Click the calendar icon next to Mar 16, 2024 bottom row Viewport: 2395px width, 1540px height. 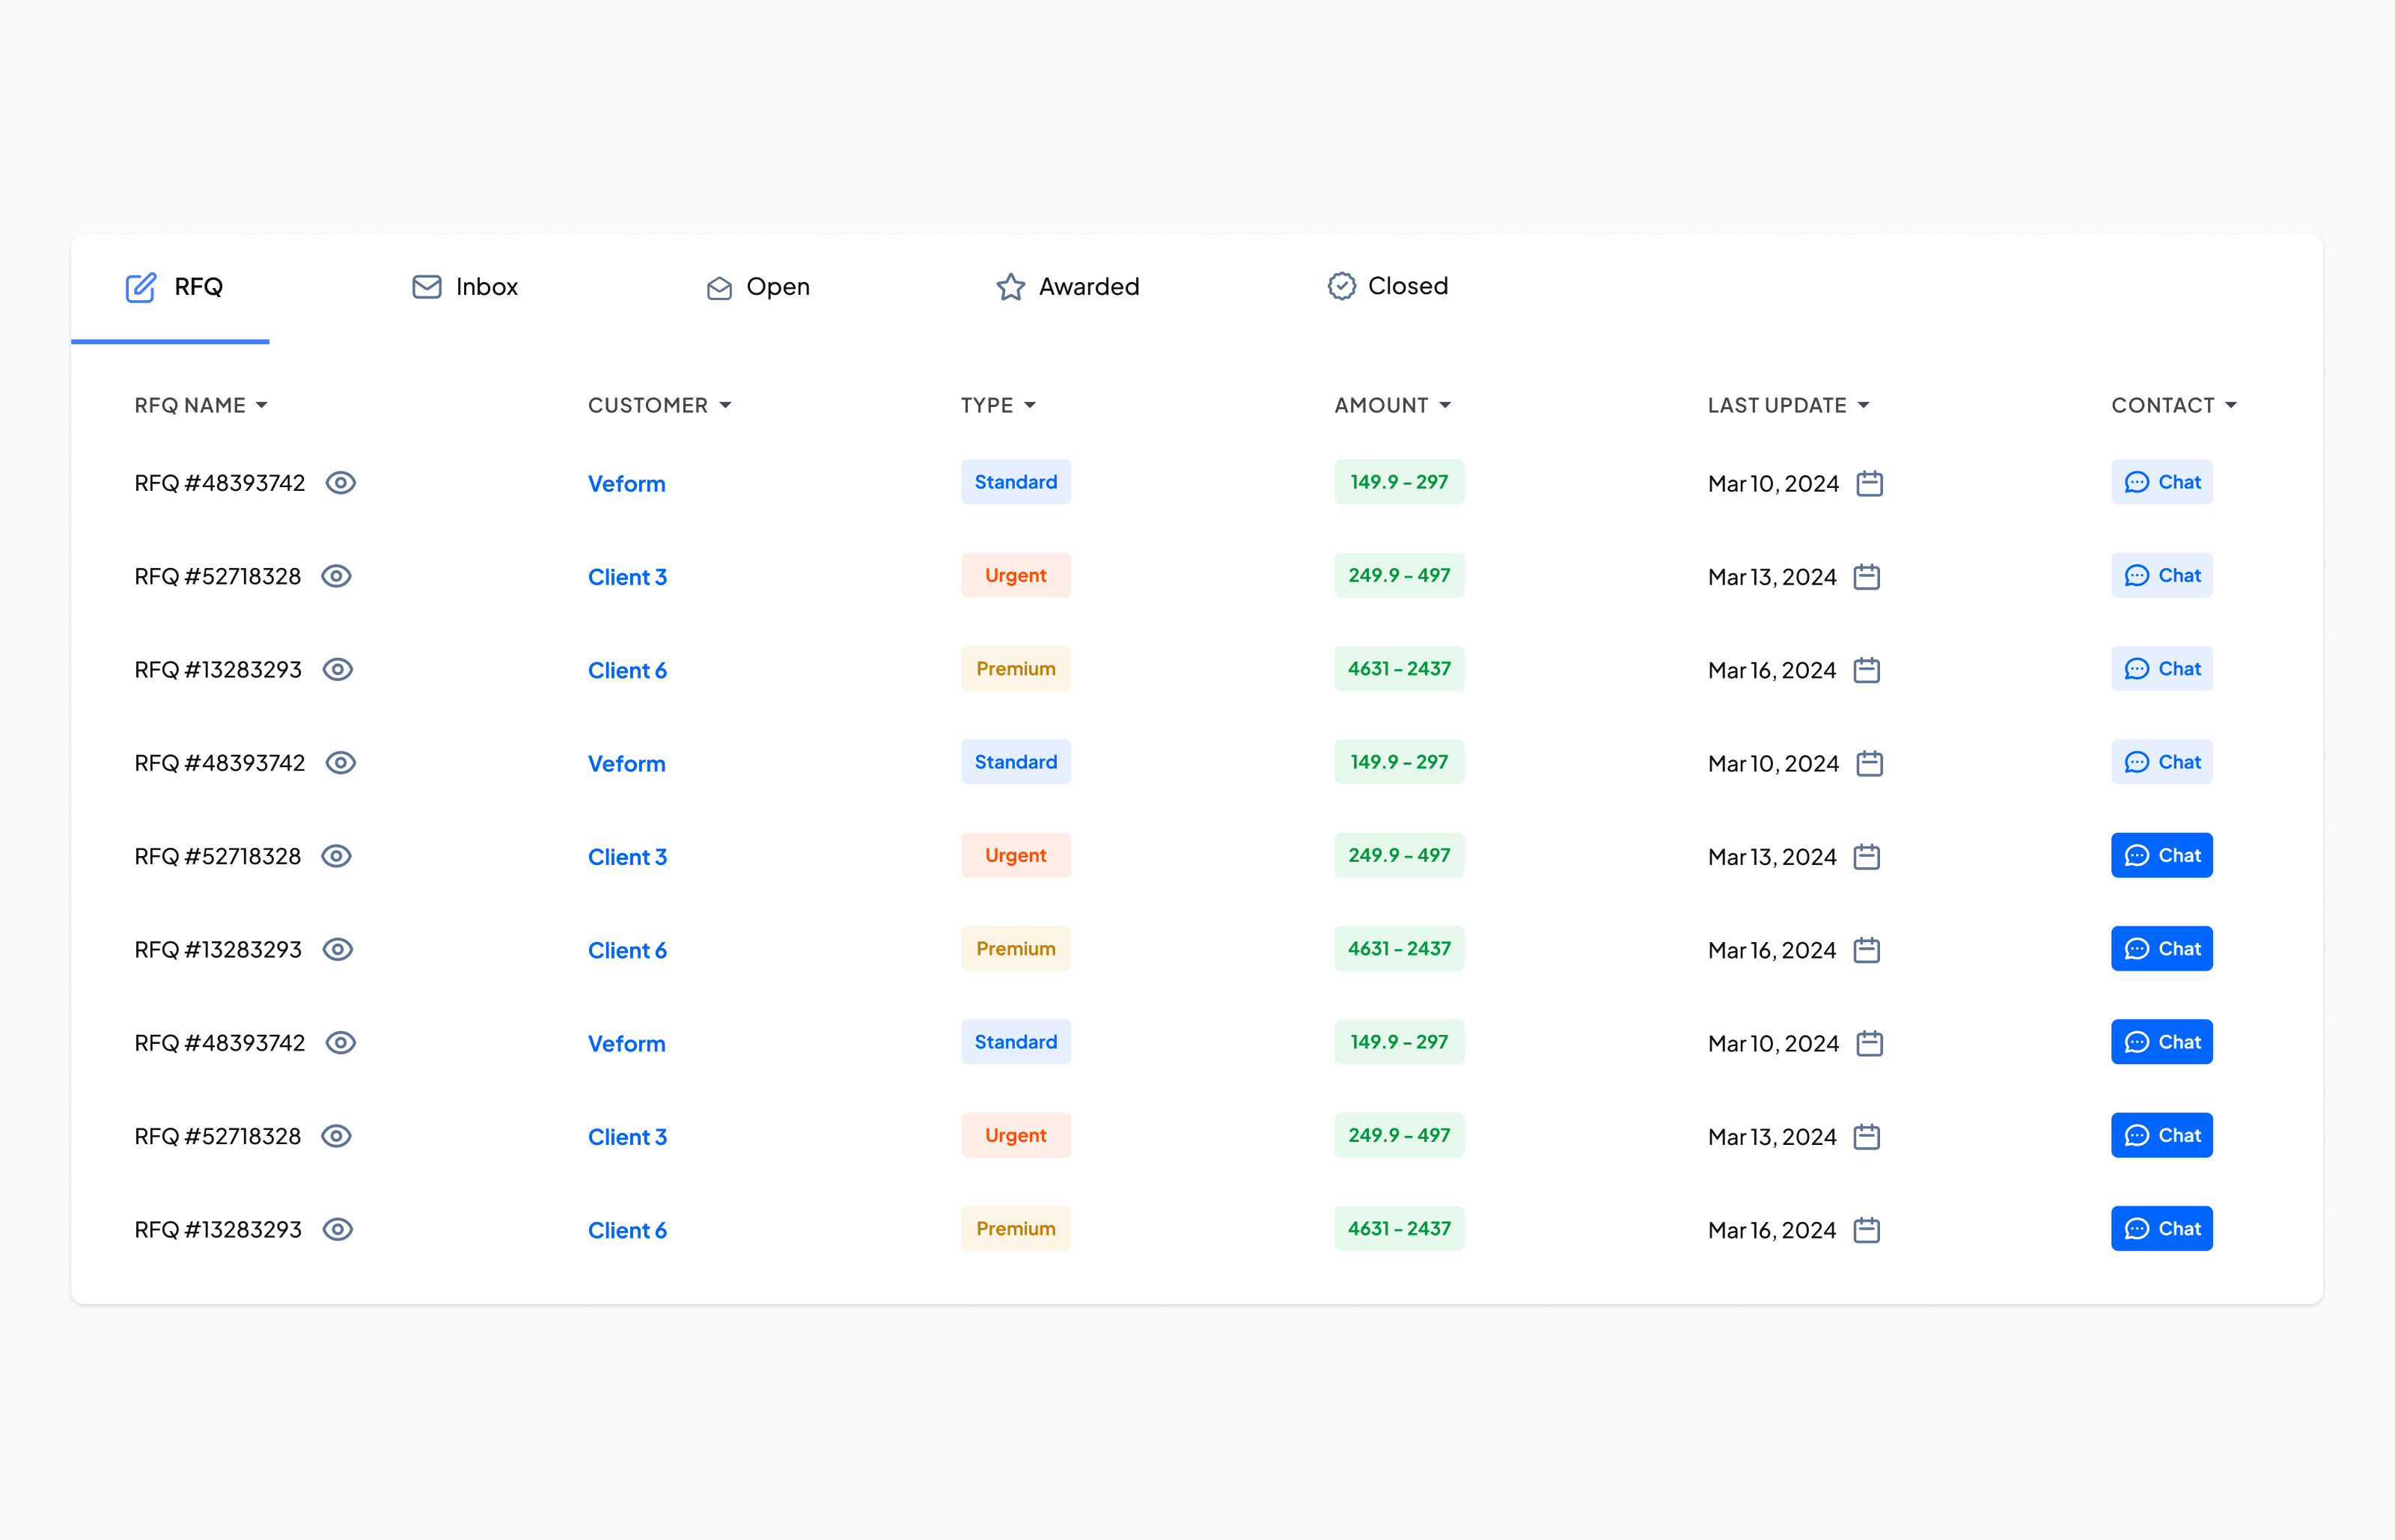point(1870,1230)
